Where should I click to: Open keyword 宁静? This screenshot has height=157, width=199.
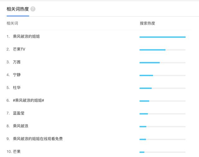(x=17, y=75)
